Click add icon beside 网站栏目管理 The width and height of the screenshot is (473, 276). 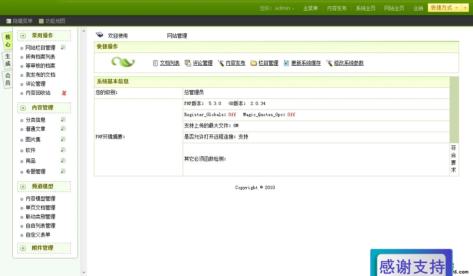[x=63, y=47]
